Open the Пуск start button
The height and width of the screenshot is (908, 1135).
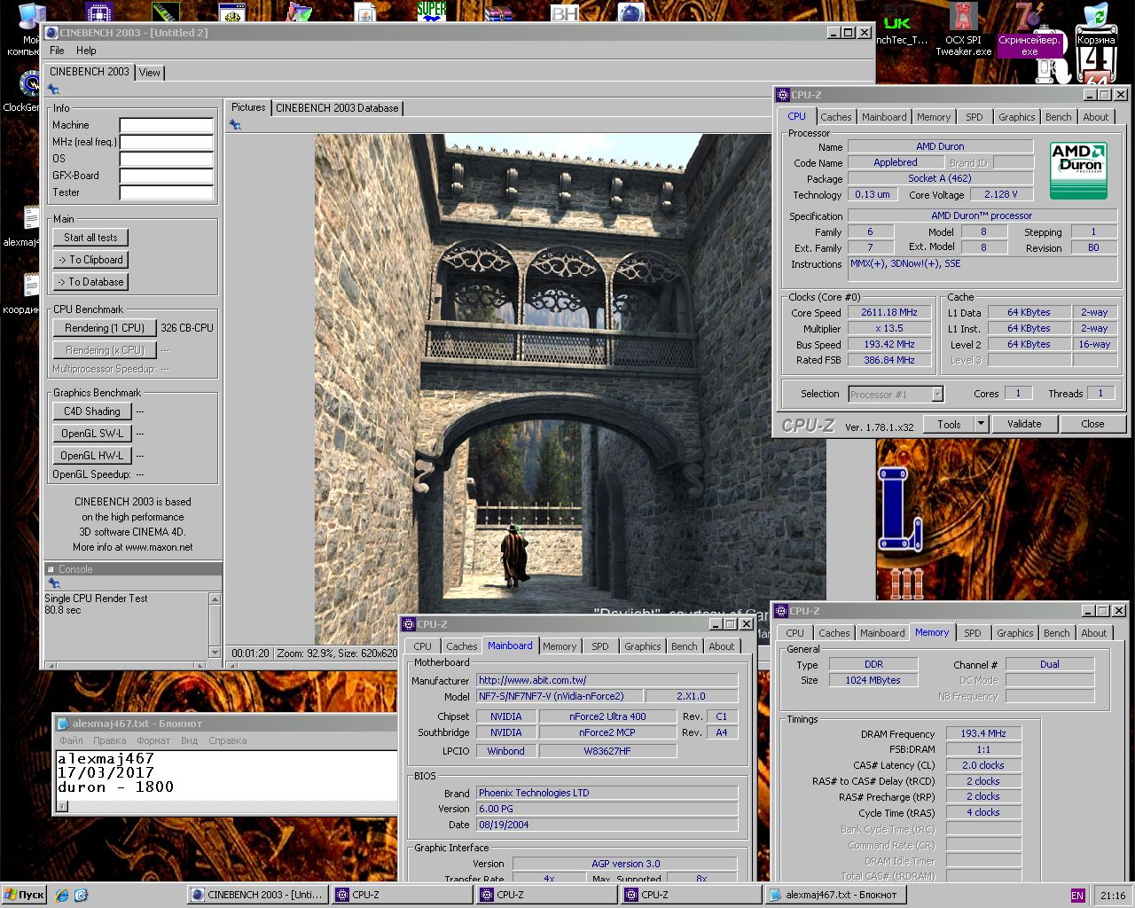click(x=24, y=895)
